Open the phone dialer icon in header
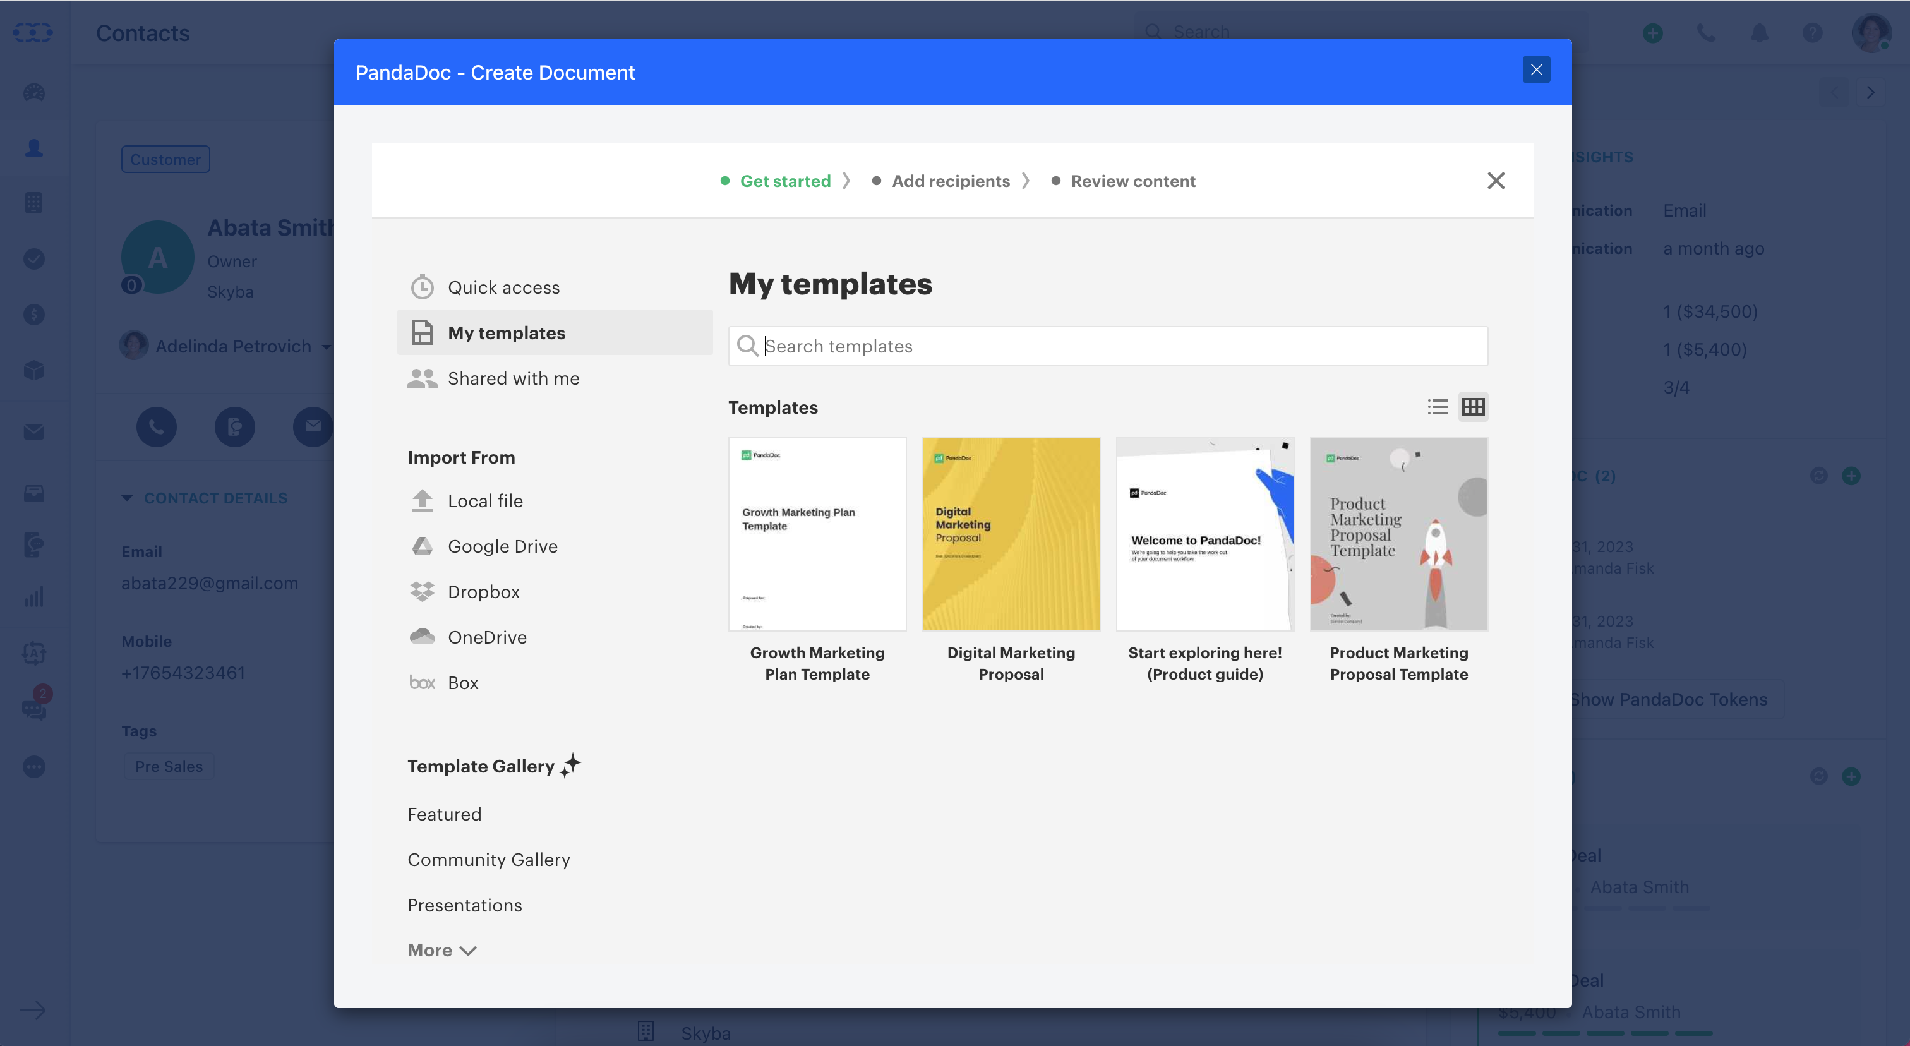This screenshot has height=1046, width=1910. pyautogui.click(x=1705, y=33)
